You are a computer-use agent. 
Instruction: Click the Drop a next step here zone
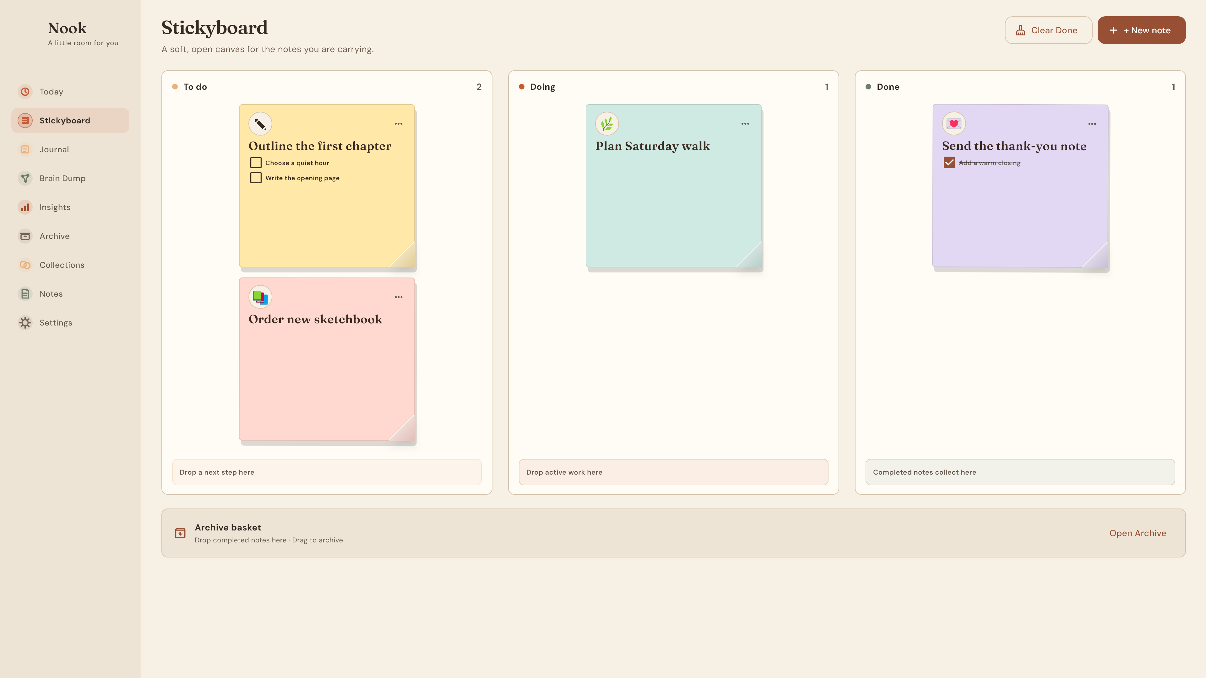coord(327,472)
